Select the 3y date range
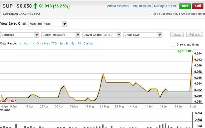Image resolution: width=205 pixels, height=128 pixels. click(x=67, y=43)
